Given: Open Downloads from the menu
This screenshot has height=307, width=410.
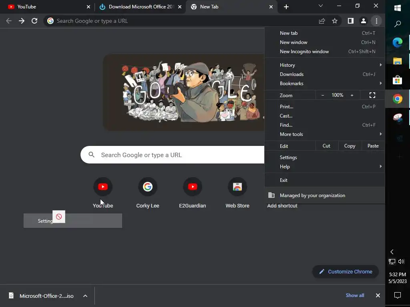Looking at the screenshot, I should pos(325,74).
